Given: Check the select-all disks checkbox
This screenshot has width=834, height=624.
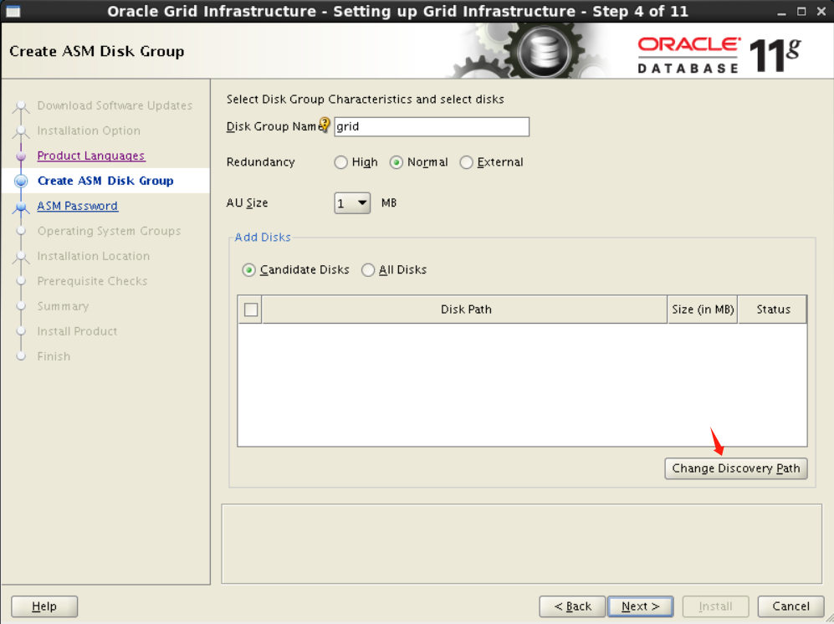Looking at the screenshot, I should (249, 309).
